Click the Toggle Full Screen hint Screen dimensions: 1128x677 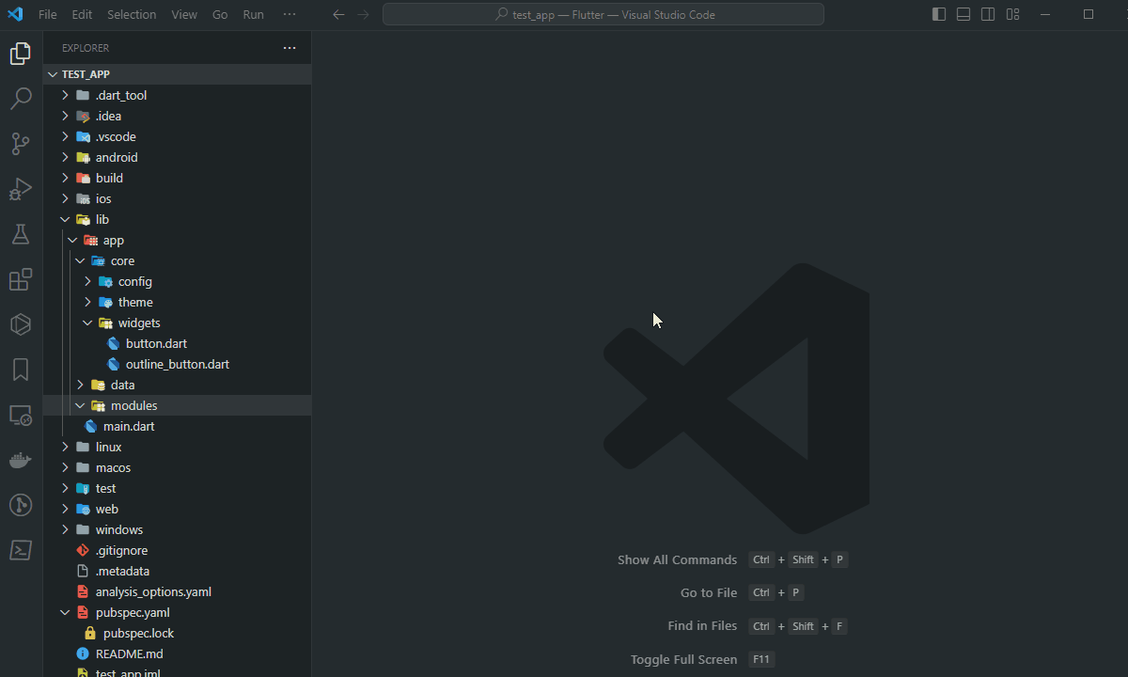coord(683,659)
